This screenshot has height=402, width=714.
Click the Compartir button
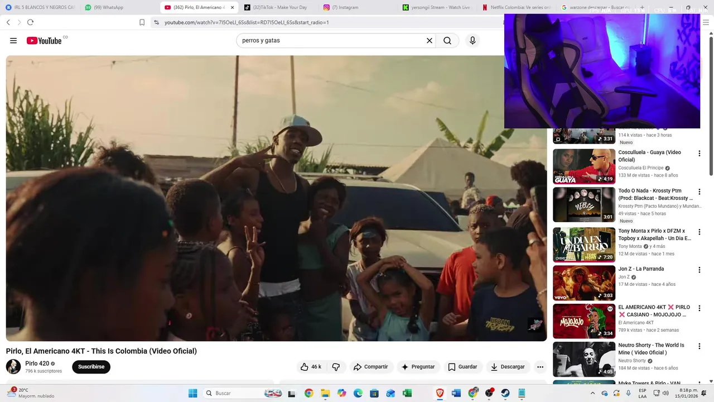click(370, 367)
